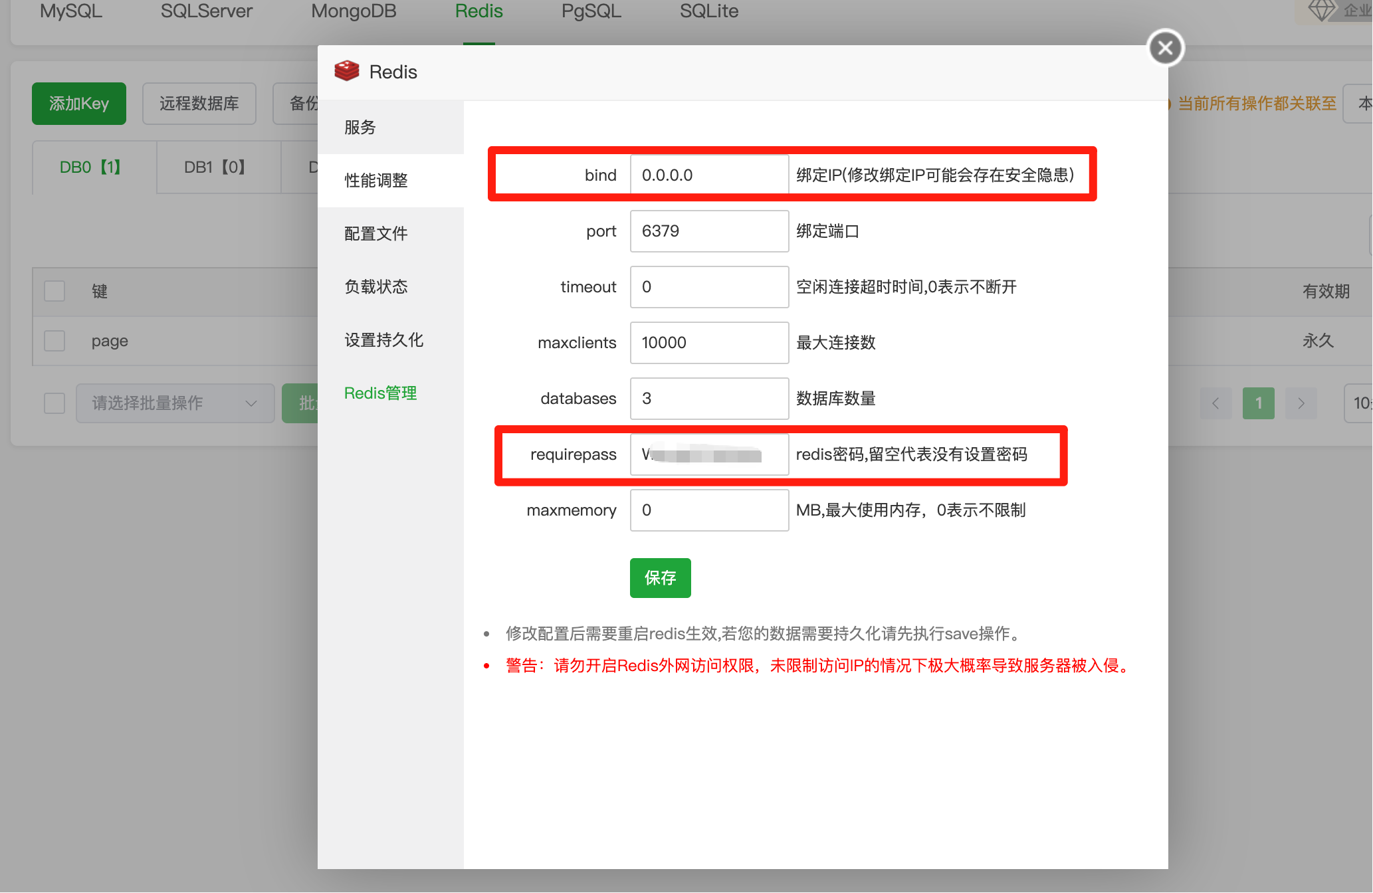
Task: Go to next page with right chevron
Action: click(1301, 403)
